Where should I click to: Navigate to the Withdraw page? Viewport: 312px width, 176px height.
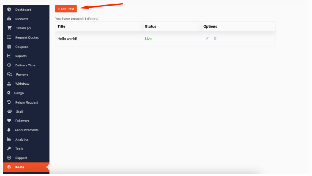pos(22,84)
